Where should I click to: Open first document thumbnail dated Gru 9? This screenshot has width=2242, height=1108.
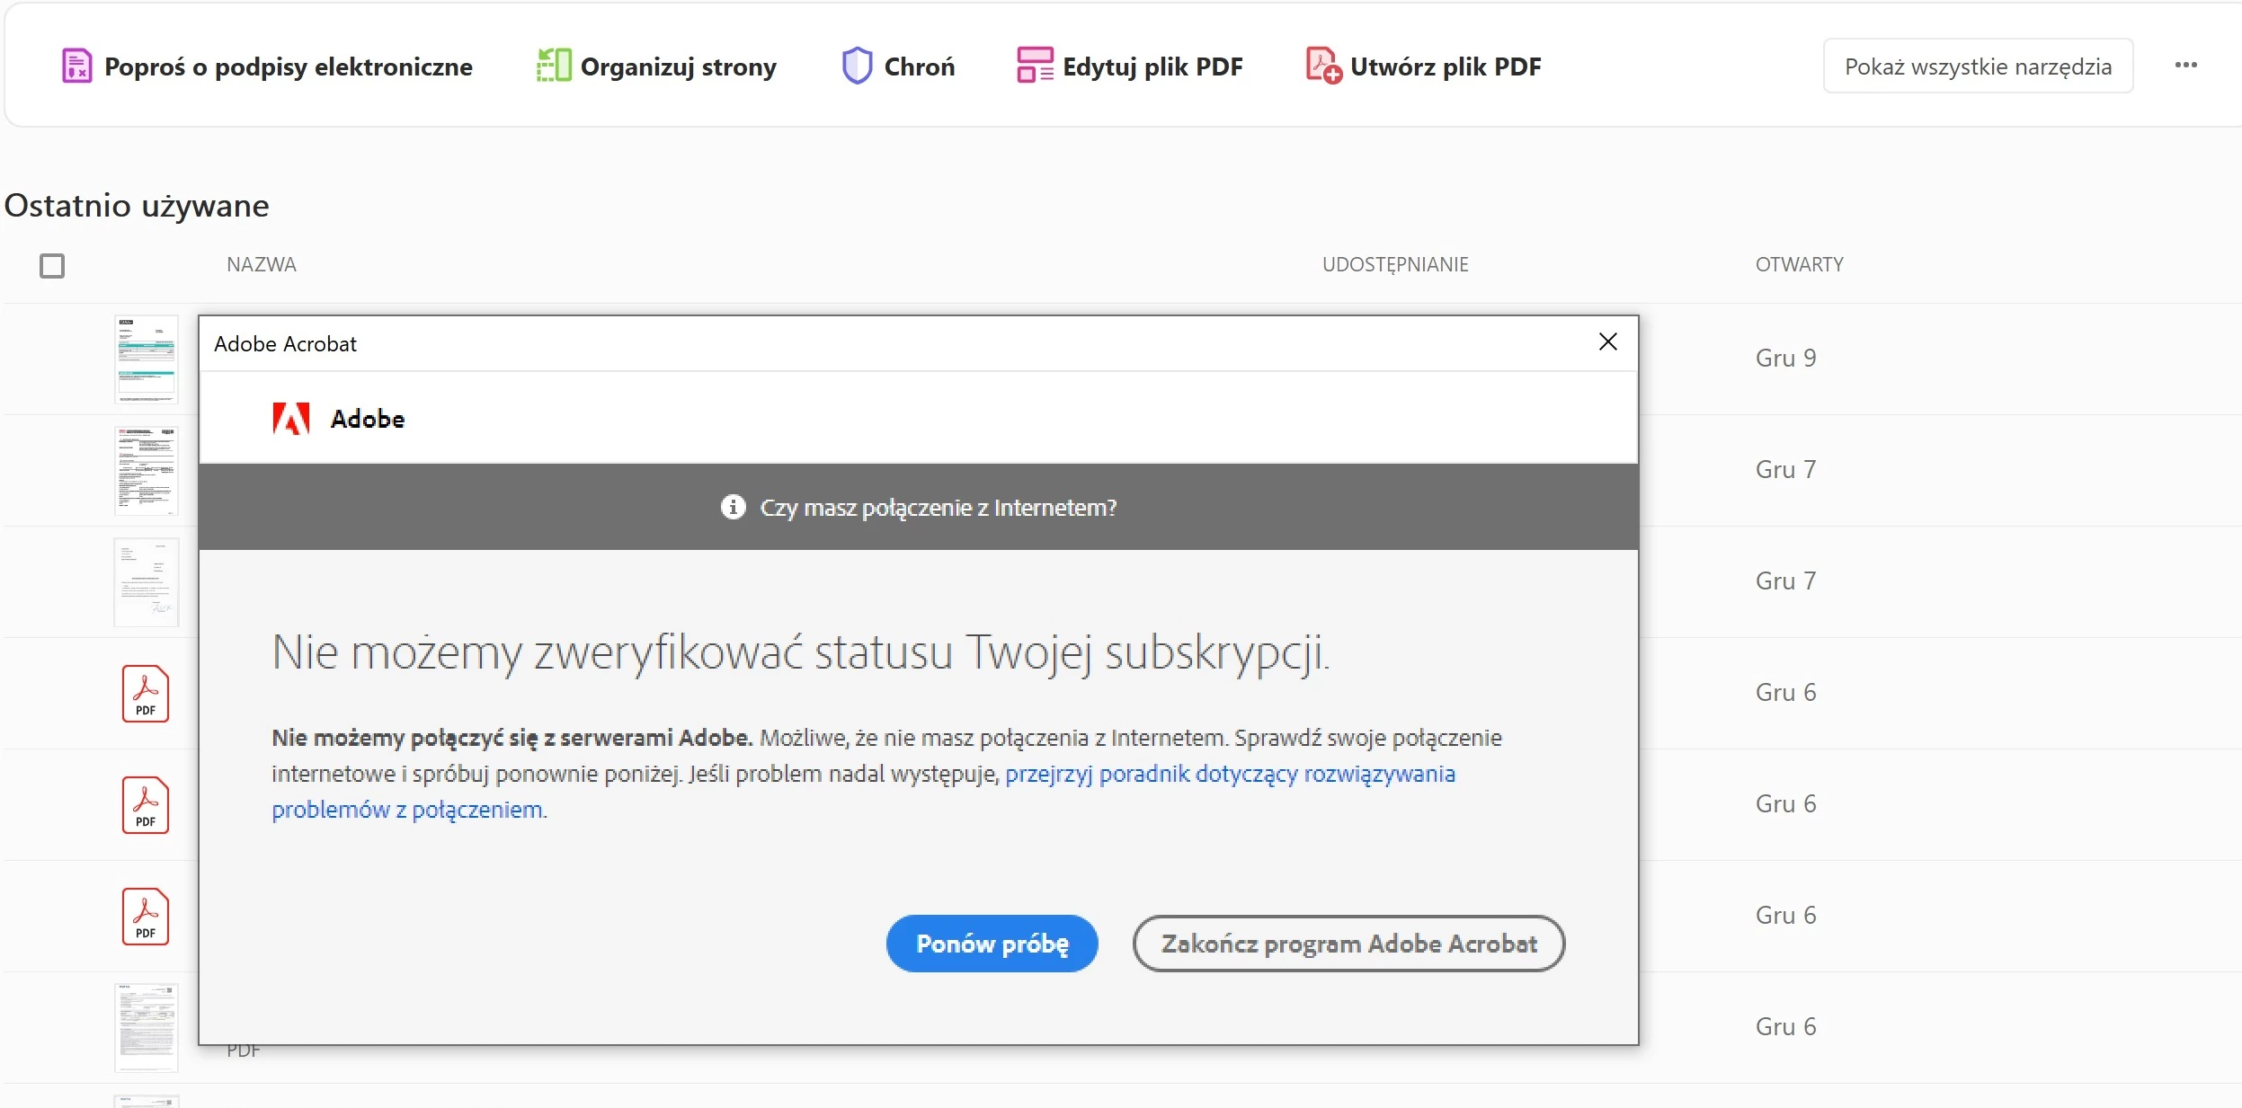click(x=147, y=359)
